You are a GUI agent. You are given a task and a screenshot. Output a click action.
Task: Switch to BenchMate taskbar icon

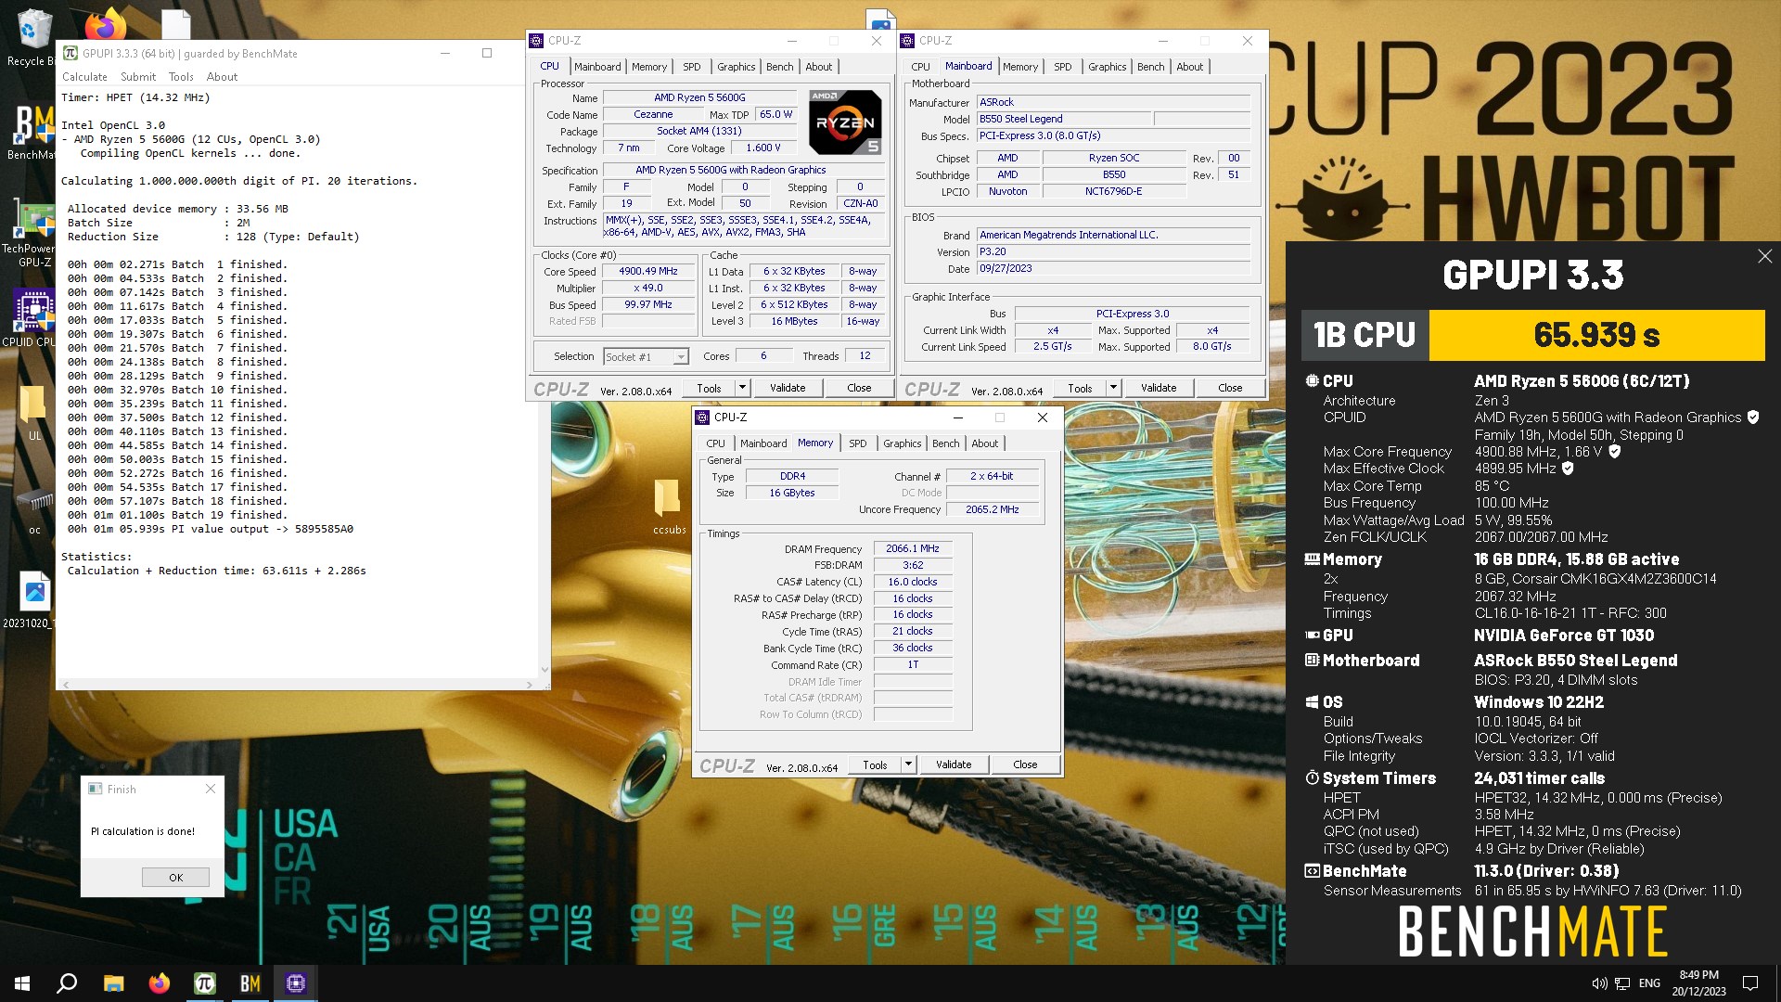(250, 983)
